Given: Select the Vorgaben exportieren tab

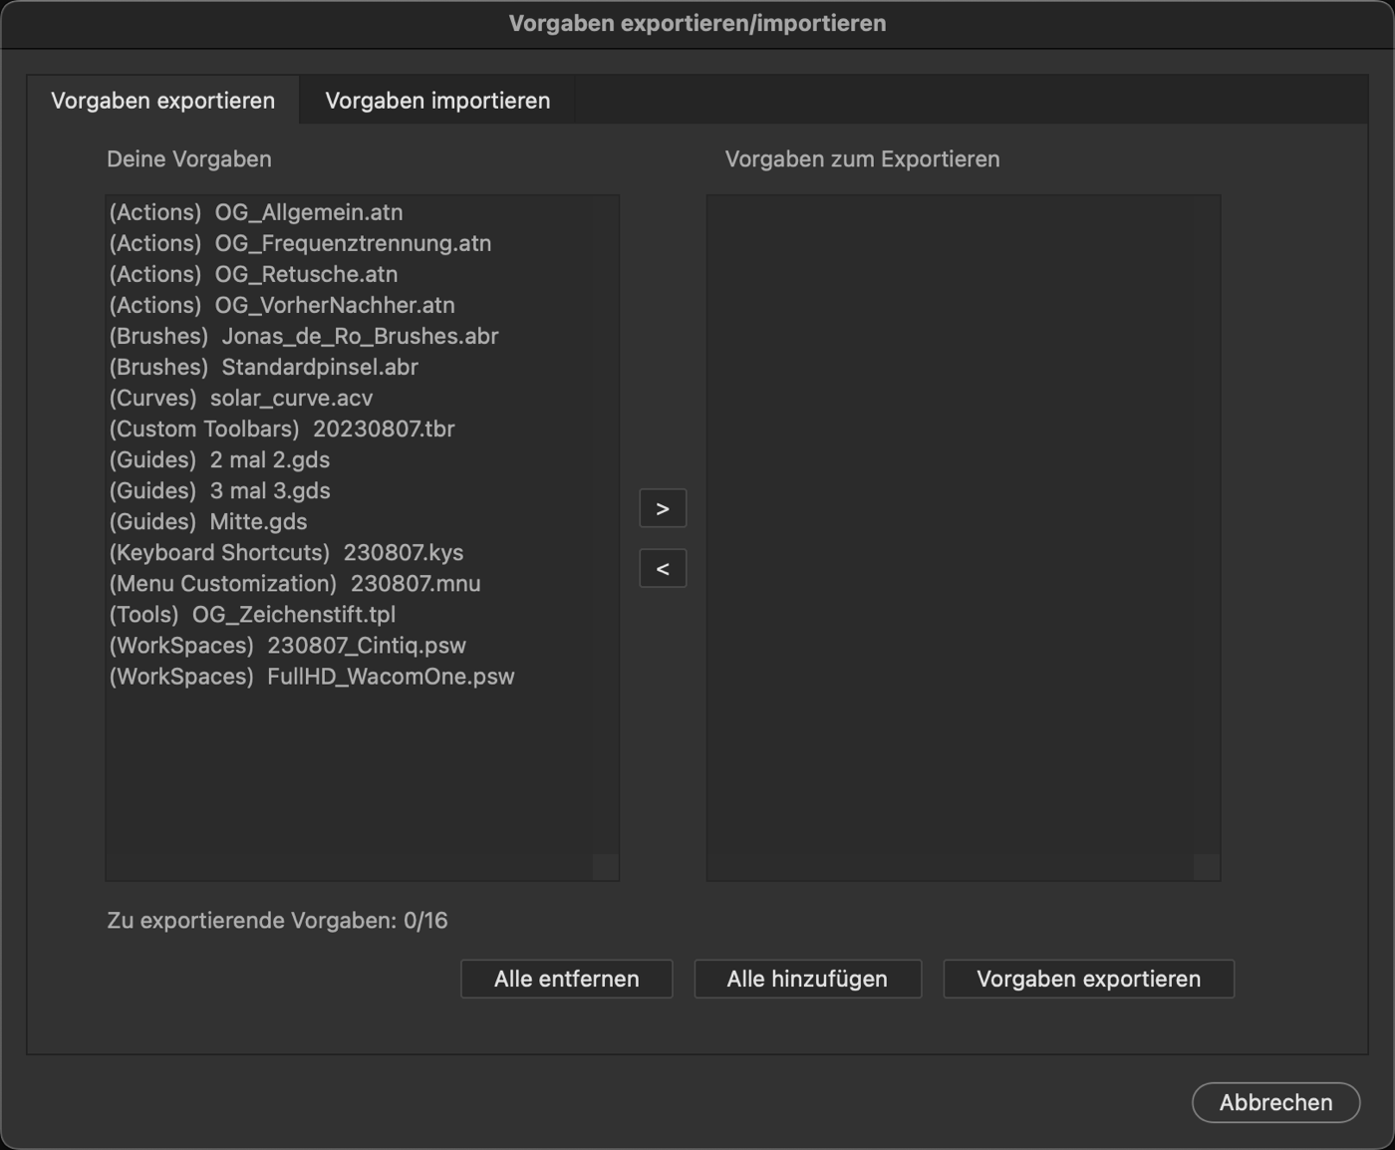Looking at the screenshot, I should pos(163,101).
